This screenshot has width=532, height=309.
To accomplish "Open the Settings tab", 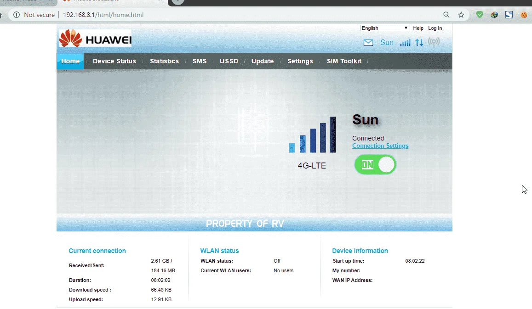I will [x=300, y=62].
